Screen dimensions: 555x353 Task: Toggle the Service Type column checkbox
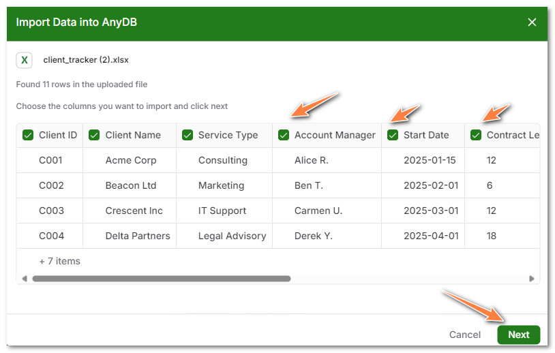187,135
